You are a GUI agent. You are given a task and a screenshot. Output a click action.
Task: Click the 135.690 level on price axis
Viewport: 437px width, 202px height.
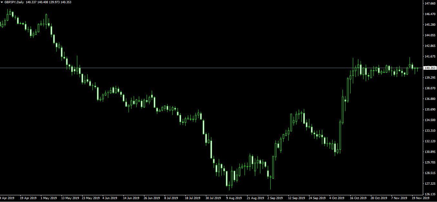pyautogui.click(x=430, y=110)
